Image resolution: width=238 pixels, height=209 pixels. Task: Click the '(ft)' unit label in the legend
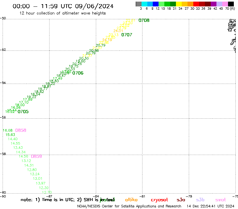[x=233, y=8]
